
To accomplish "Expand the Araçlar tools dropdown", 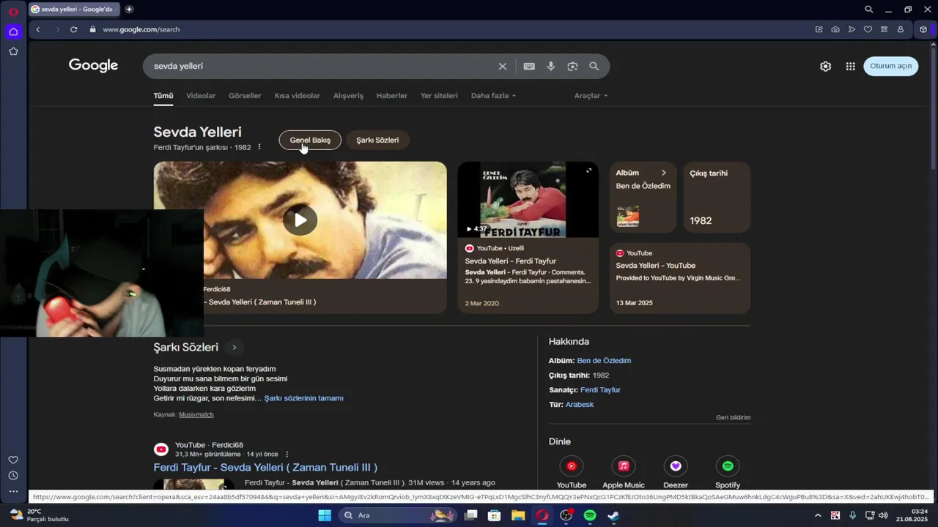I will click(591, 96).
